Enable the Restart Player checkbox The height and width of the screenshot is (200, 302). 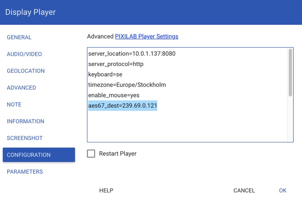(x=91, y=154)
